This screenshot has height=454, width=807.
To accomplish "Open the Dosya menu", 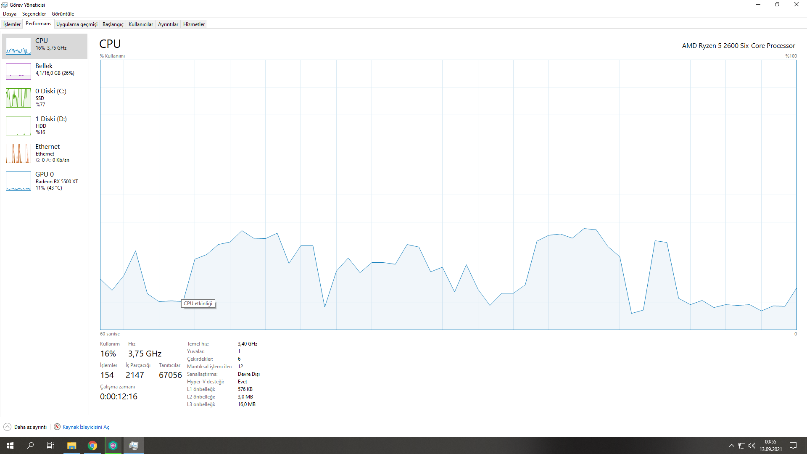I will pyautogui.click(x=10, y=14).
